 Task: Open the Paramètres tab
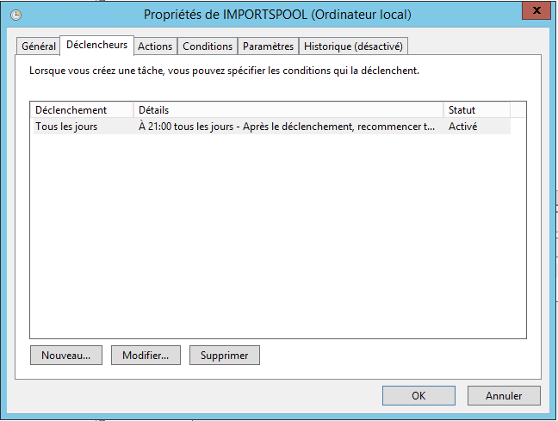[x=268, y=46]
